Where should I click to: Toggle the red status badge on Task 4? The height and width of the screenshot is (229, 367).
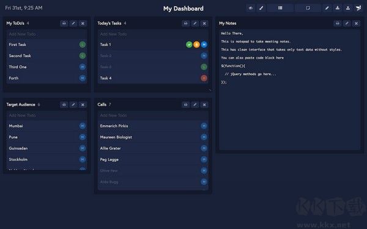(x=204, y=78)
